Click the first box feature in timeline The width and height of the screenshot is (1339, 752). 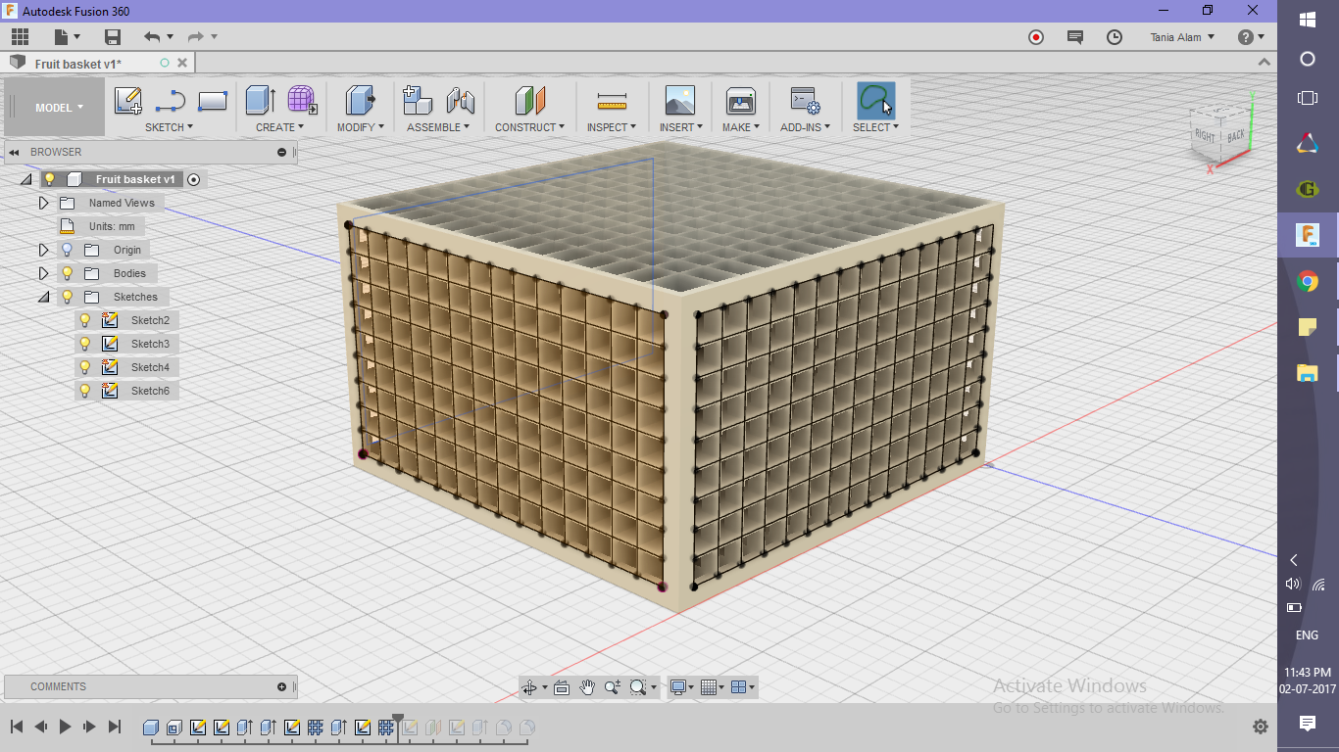pos(151,728)
